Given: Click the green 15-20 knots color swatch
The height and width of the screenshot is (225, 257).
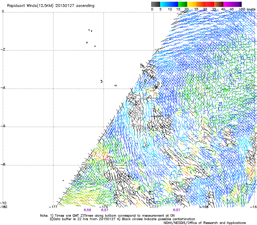Looking at the screenshot, I should 183,4.
